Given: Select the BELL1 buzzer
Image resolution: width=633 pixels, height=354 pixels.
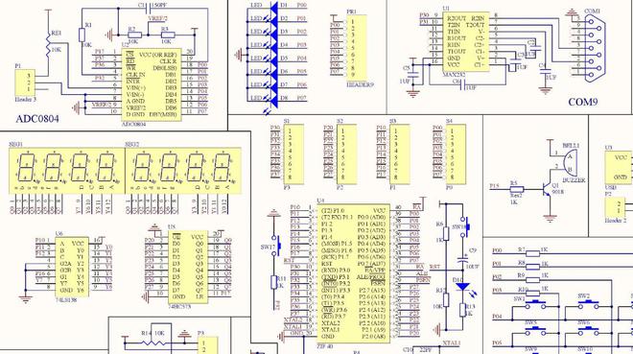Looking at the screenshot, I should (x=570, y=162).
